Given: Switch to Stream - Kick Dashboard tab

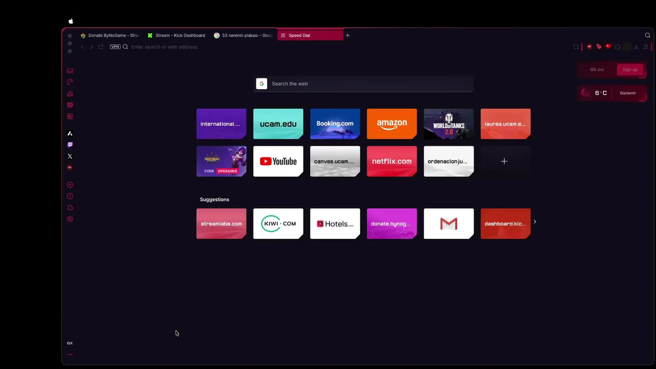Looking at the screenshot, I should tap(176, 35).
